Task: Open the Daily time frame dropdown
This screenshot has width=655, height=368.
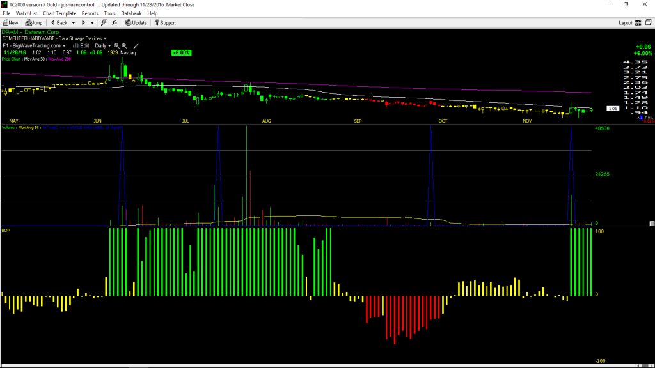Action: pos(103,46)
